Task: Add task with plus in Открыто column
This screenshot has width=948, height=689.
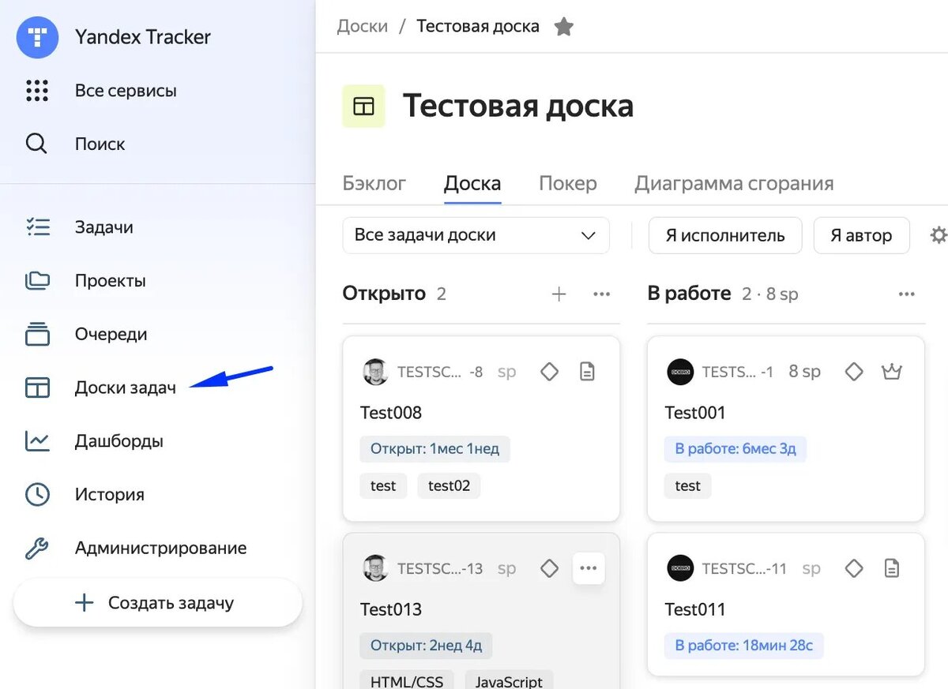Action: (559, 294)
